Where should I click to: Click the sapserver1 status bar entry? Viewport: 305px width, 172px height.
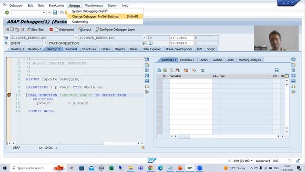tap(263, 161)
